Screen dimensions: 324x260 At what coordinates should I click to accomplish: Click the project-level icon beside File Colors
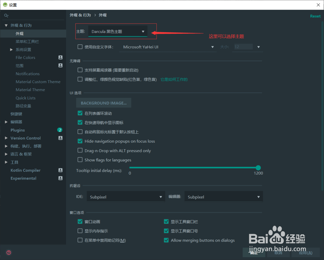[x=60, y=57]
